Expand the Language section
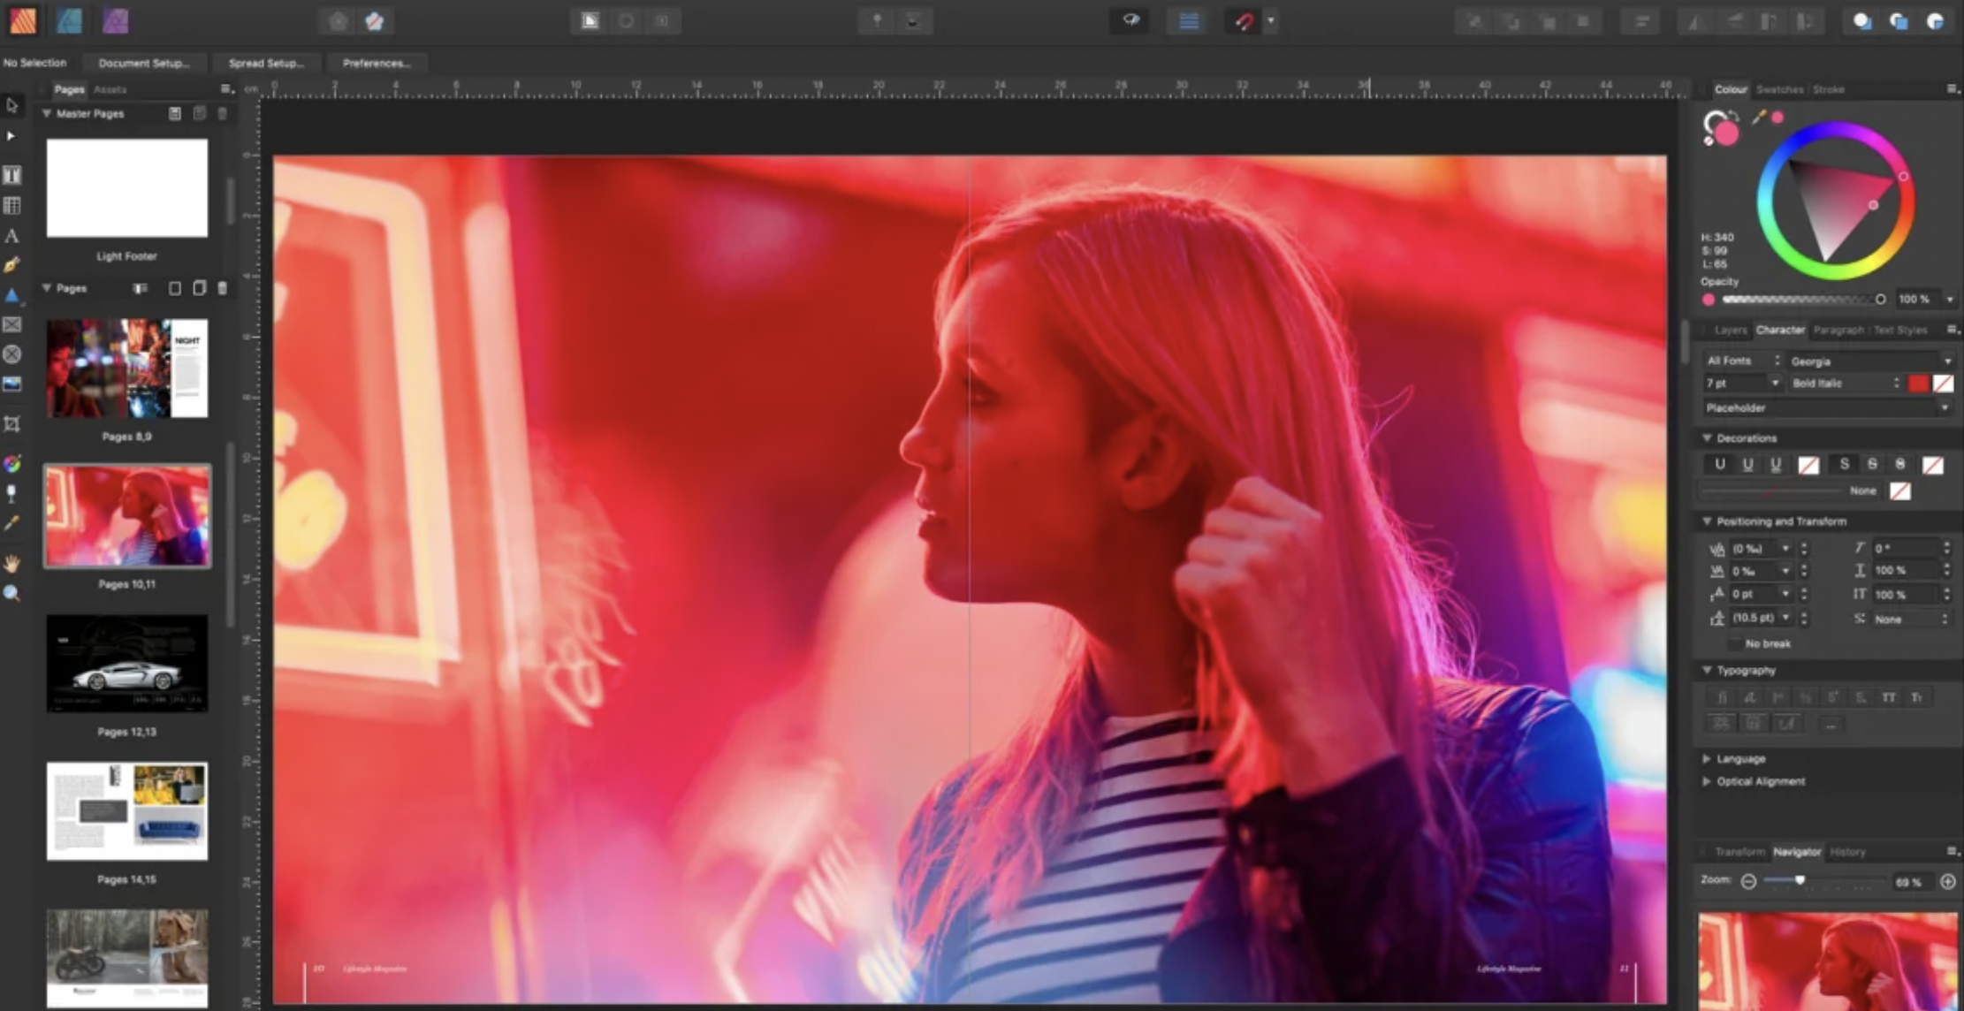Viewport: 1964px width, 1011px height. [x=1707, y=758]
